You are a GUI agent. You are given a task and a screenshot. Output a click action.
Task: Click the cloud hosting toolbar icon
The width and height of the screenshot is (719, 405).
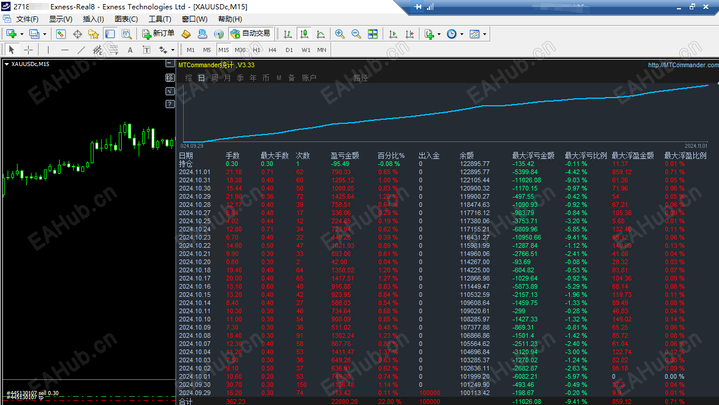[x=202, y=34]
